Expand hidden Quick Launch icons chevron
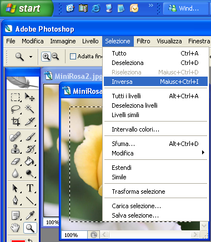 (151, 6)
